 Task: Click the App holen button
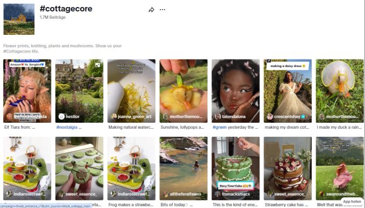(352, 202)
